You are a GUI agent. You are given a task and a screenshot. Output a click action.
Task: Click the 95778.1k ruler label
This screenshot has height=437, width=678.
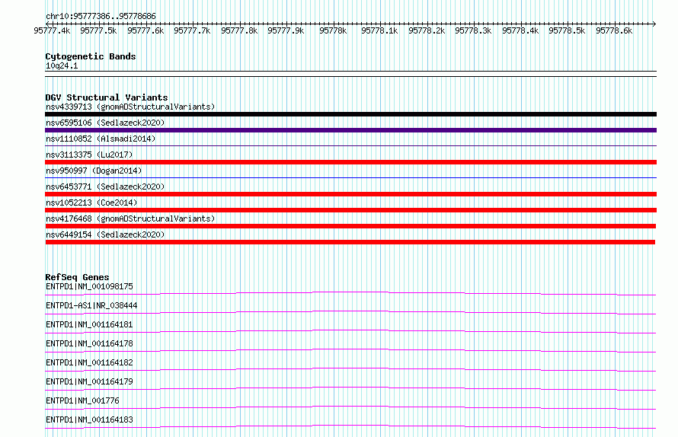tap(379, 30)
